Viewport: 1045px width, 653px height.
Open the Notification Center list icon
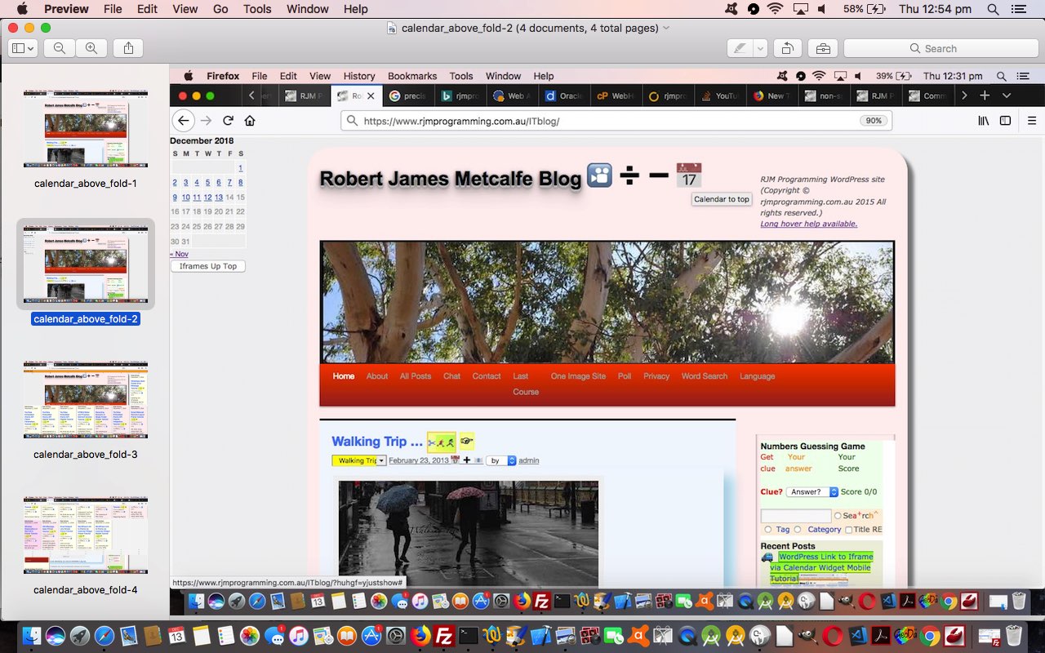pyautogui.click(x=1021, y=9)
